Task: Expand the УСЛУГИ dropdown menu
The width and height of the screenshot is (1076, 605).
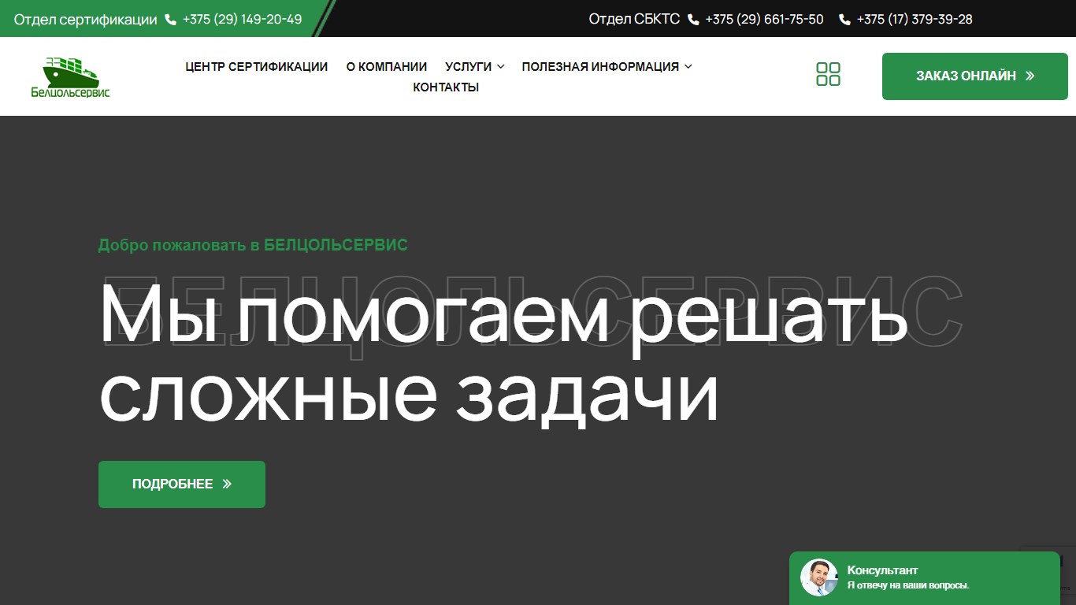Action: (474, 67)
